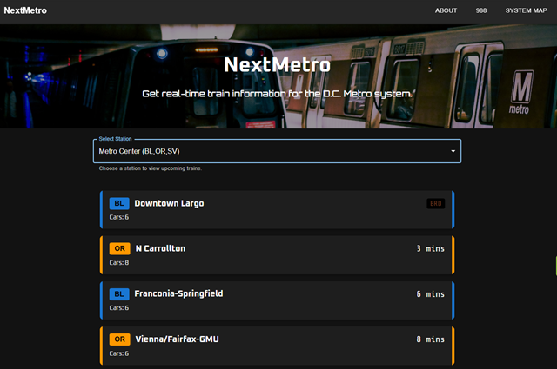Screen dimensions: 557x369
Task: Click the large NextMetro hero heading
Action: pyautogui.click(x=277, y=65)
